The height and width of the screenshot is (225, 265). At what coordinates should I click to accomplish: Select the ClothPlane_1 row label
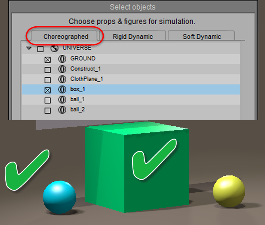click(86, 79)
